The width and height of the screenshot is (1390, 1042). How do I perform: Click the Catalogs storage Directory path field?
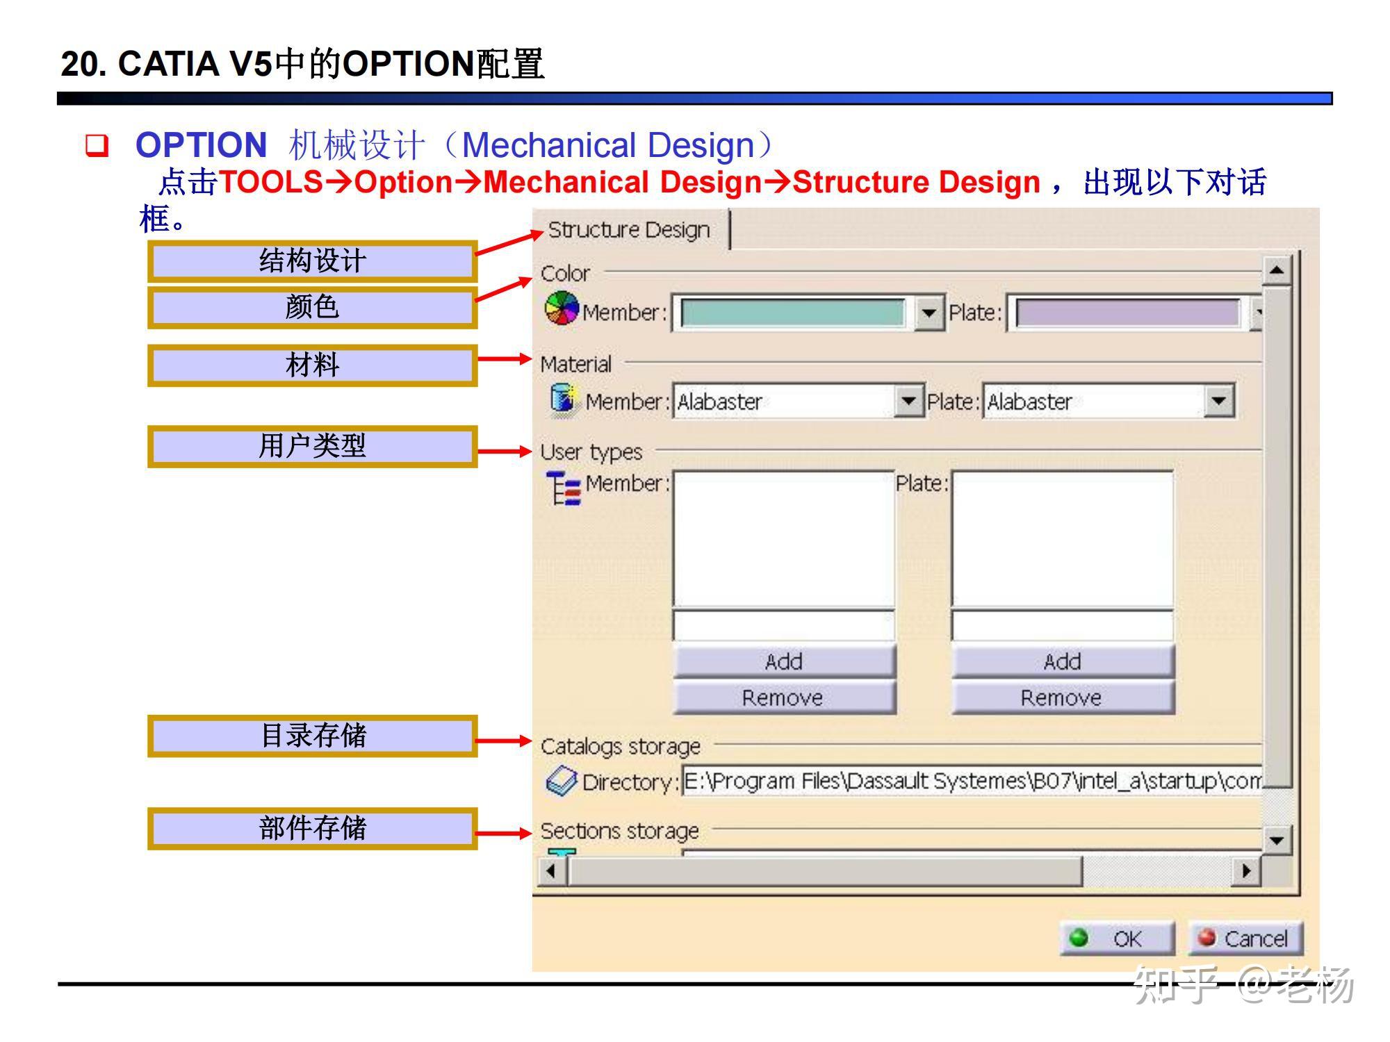tap(972, 781)
